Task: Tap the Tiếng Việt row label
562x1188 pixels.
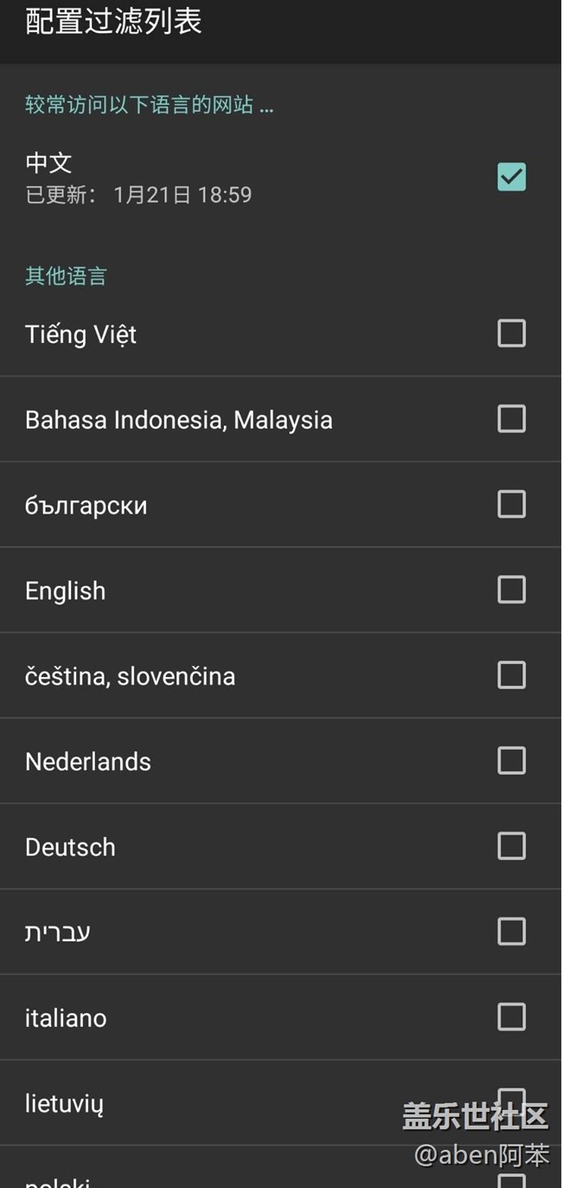Action: tap(80, 334)
